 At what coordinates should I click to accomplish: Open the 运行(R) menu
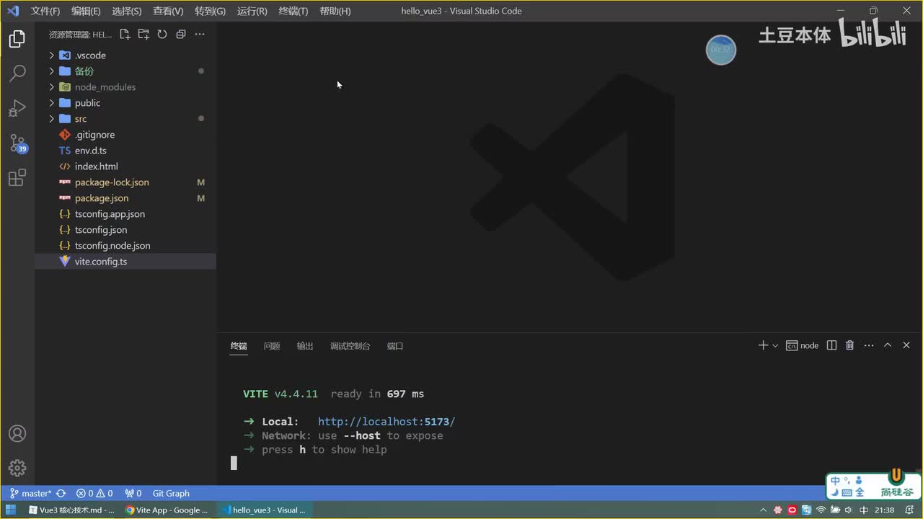pos(252,11)
